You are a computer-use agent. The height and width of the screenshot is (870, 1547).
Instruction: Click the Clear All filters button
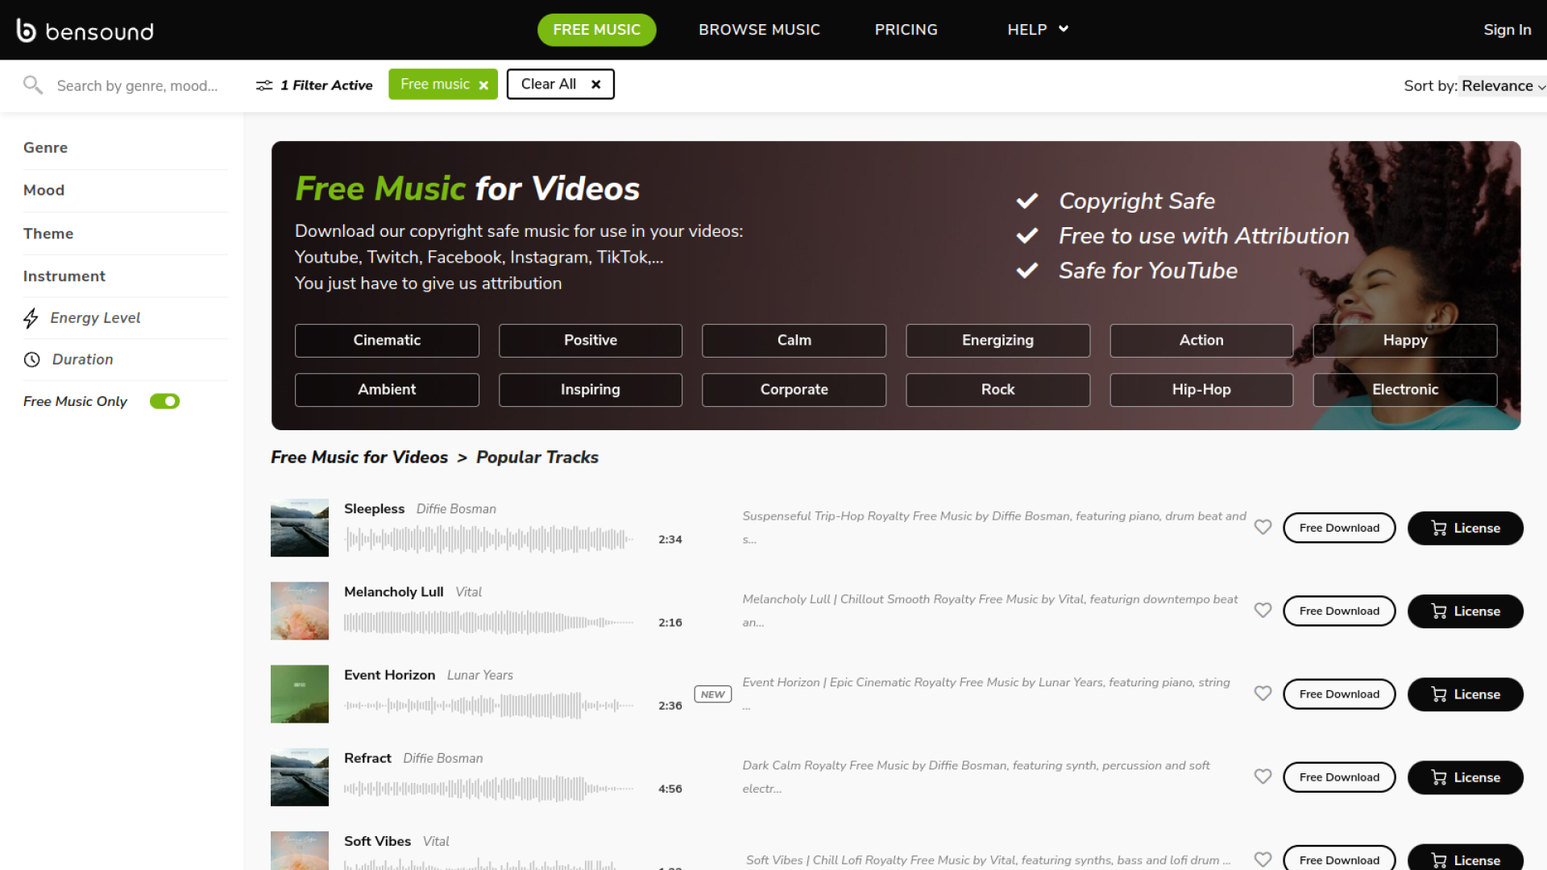click(560, 85)
